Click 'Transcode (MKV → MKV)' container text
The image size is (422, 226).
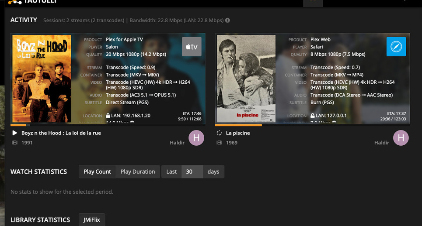[x=133, y=75]
